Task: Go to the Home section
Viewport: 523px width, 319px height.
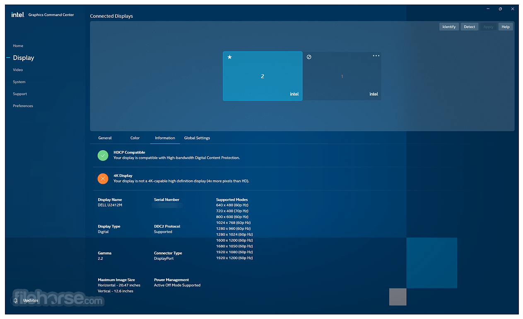Action: 18,46
